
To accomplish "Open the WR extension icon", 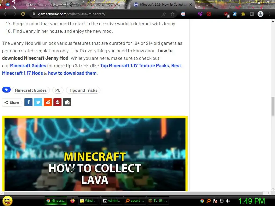I will point(235,14).
